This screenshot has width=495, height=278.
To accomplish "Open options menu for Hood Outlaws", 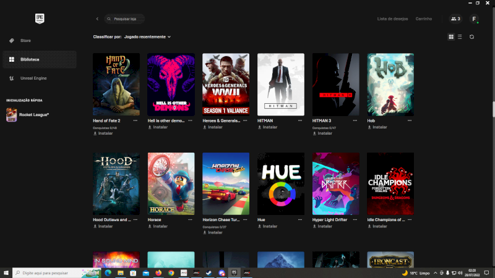I will (x=136, y=220).
